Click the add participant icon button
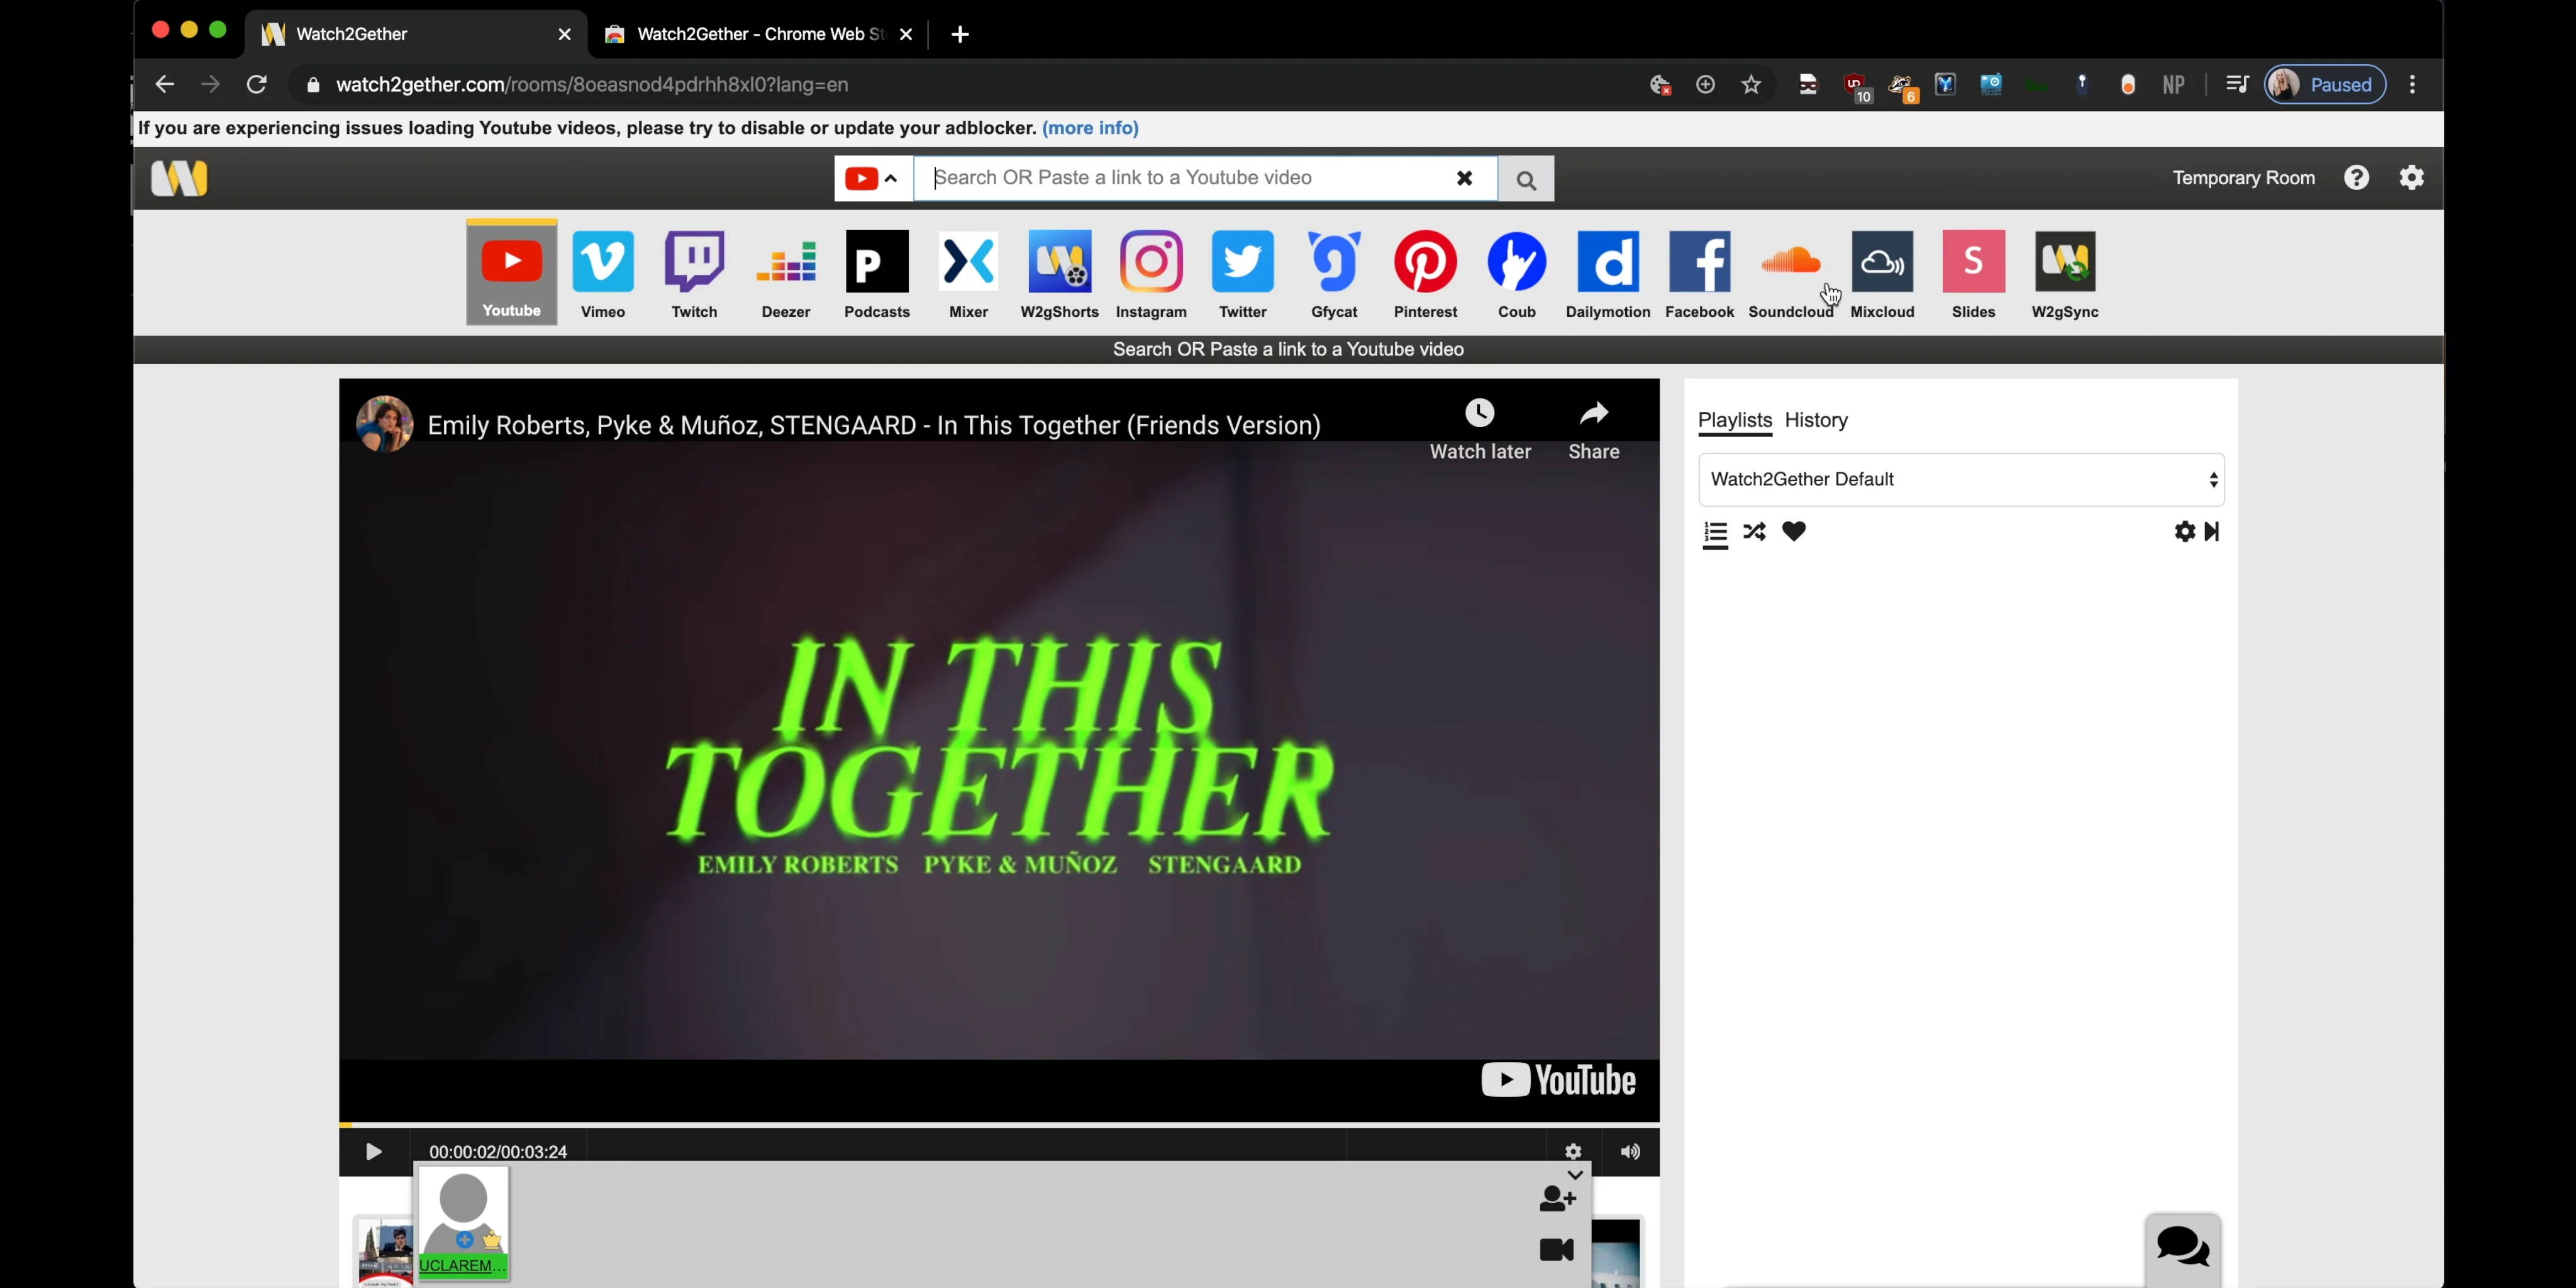 [1557, 1199]
